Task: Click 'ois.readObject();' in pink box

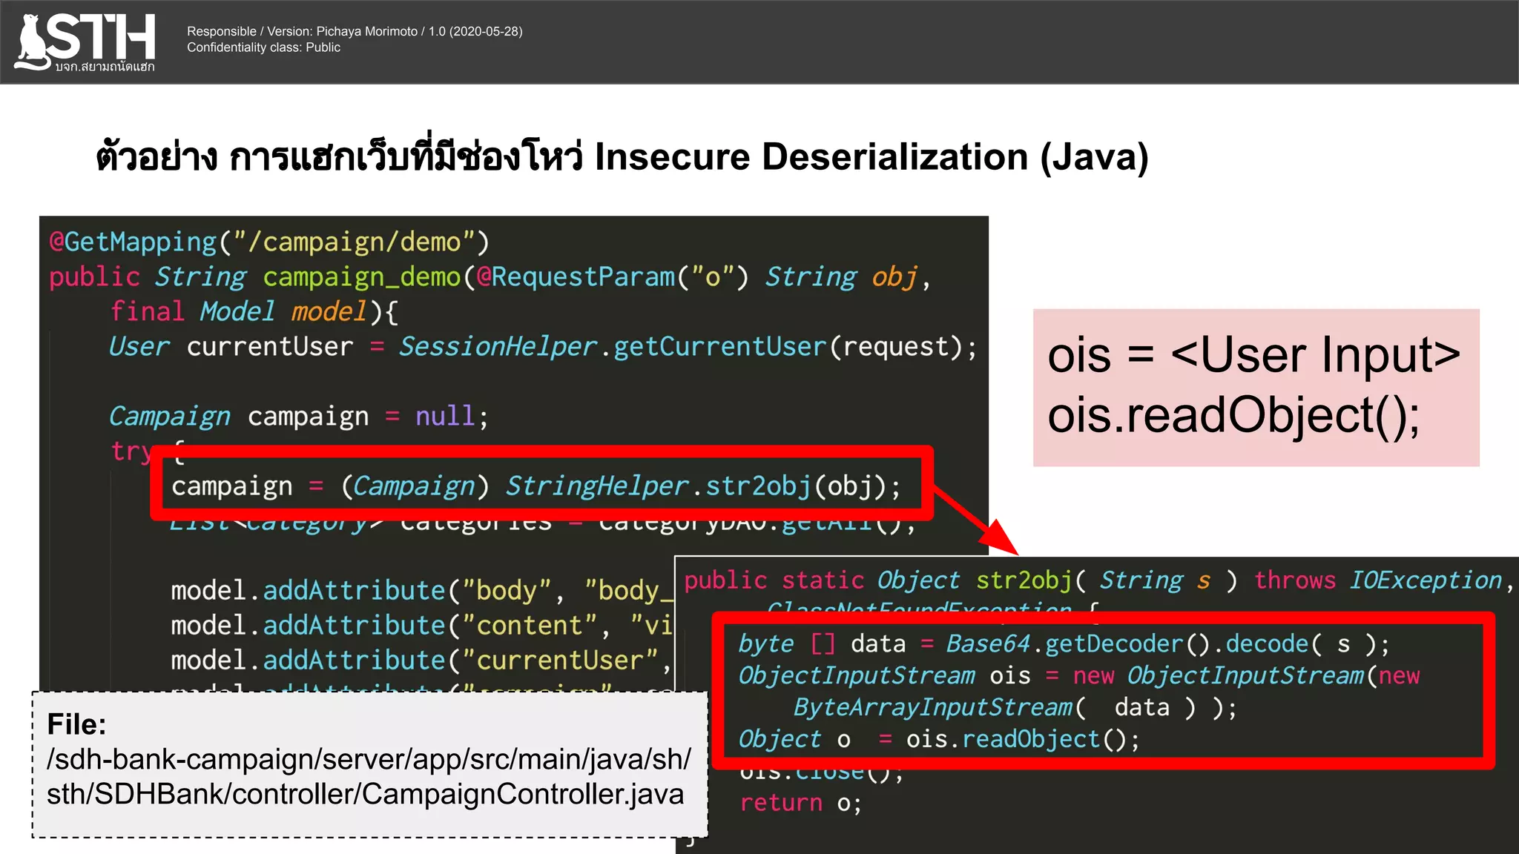Action: (x=1234, y=414)
